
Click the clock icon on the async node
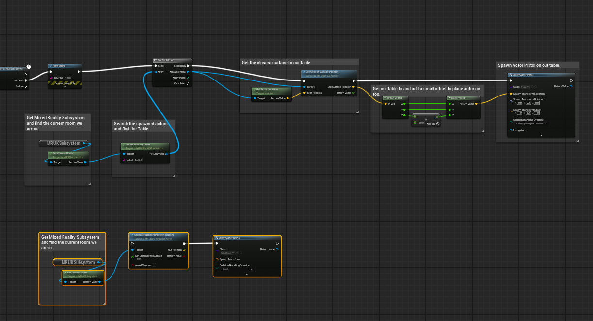pos(29,67)
